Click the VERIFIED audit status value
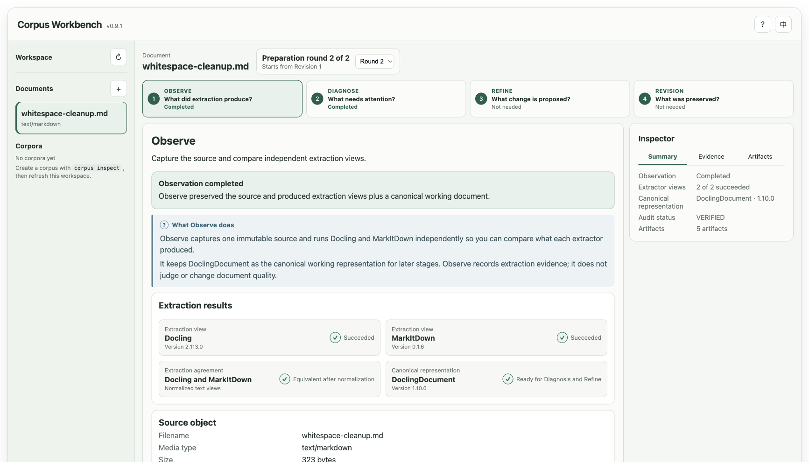 710,217
